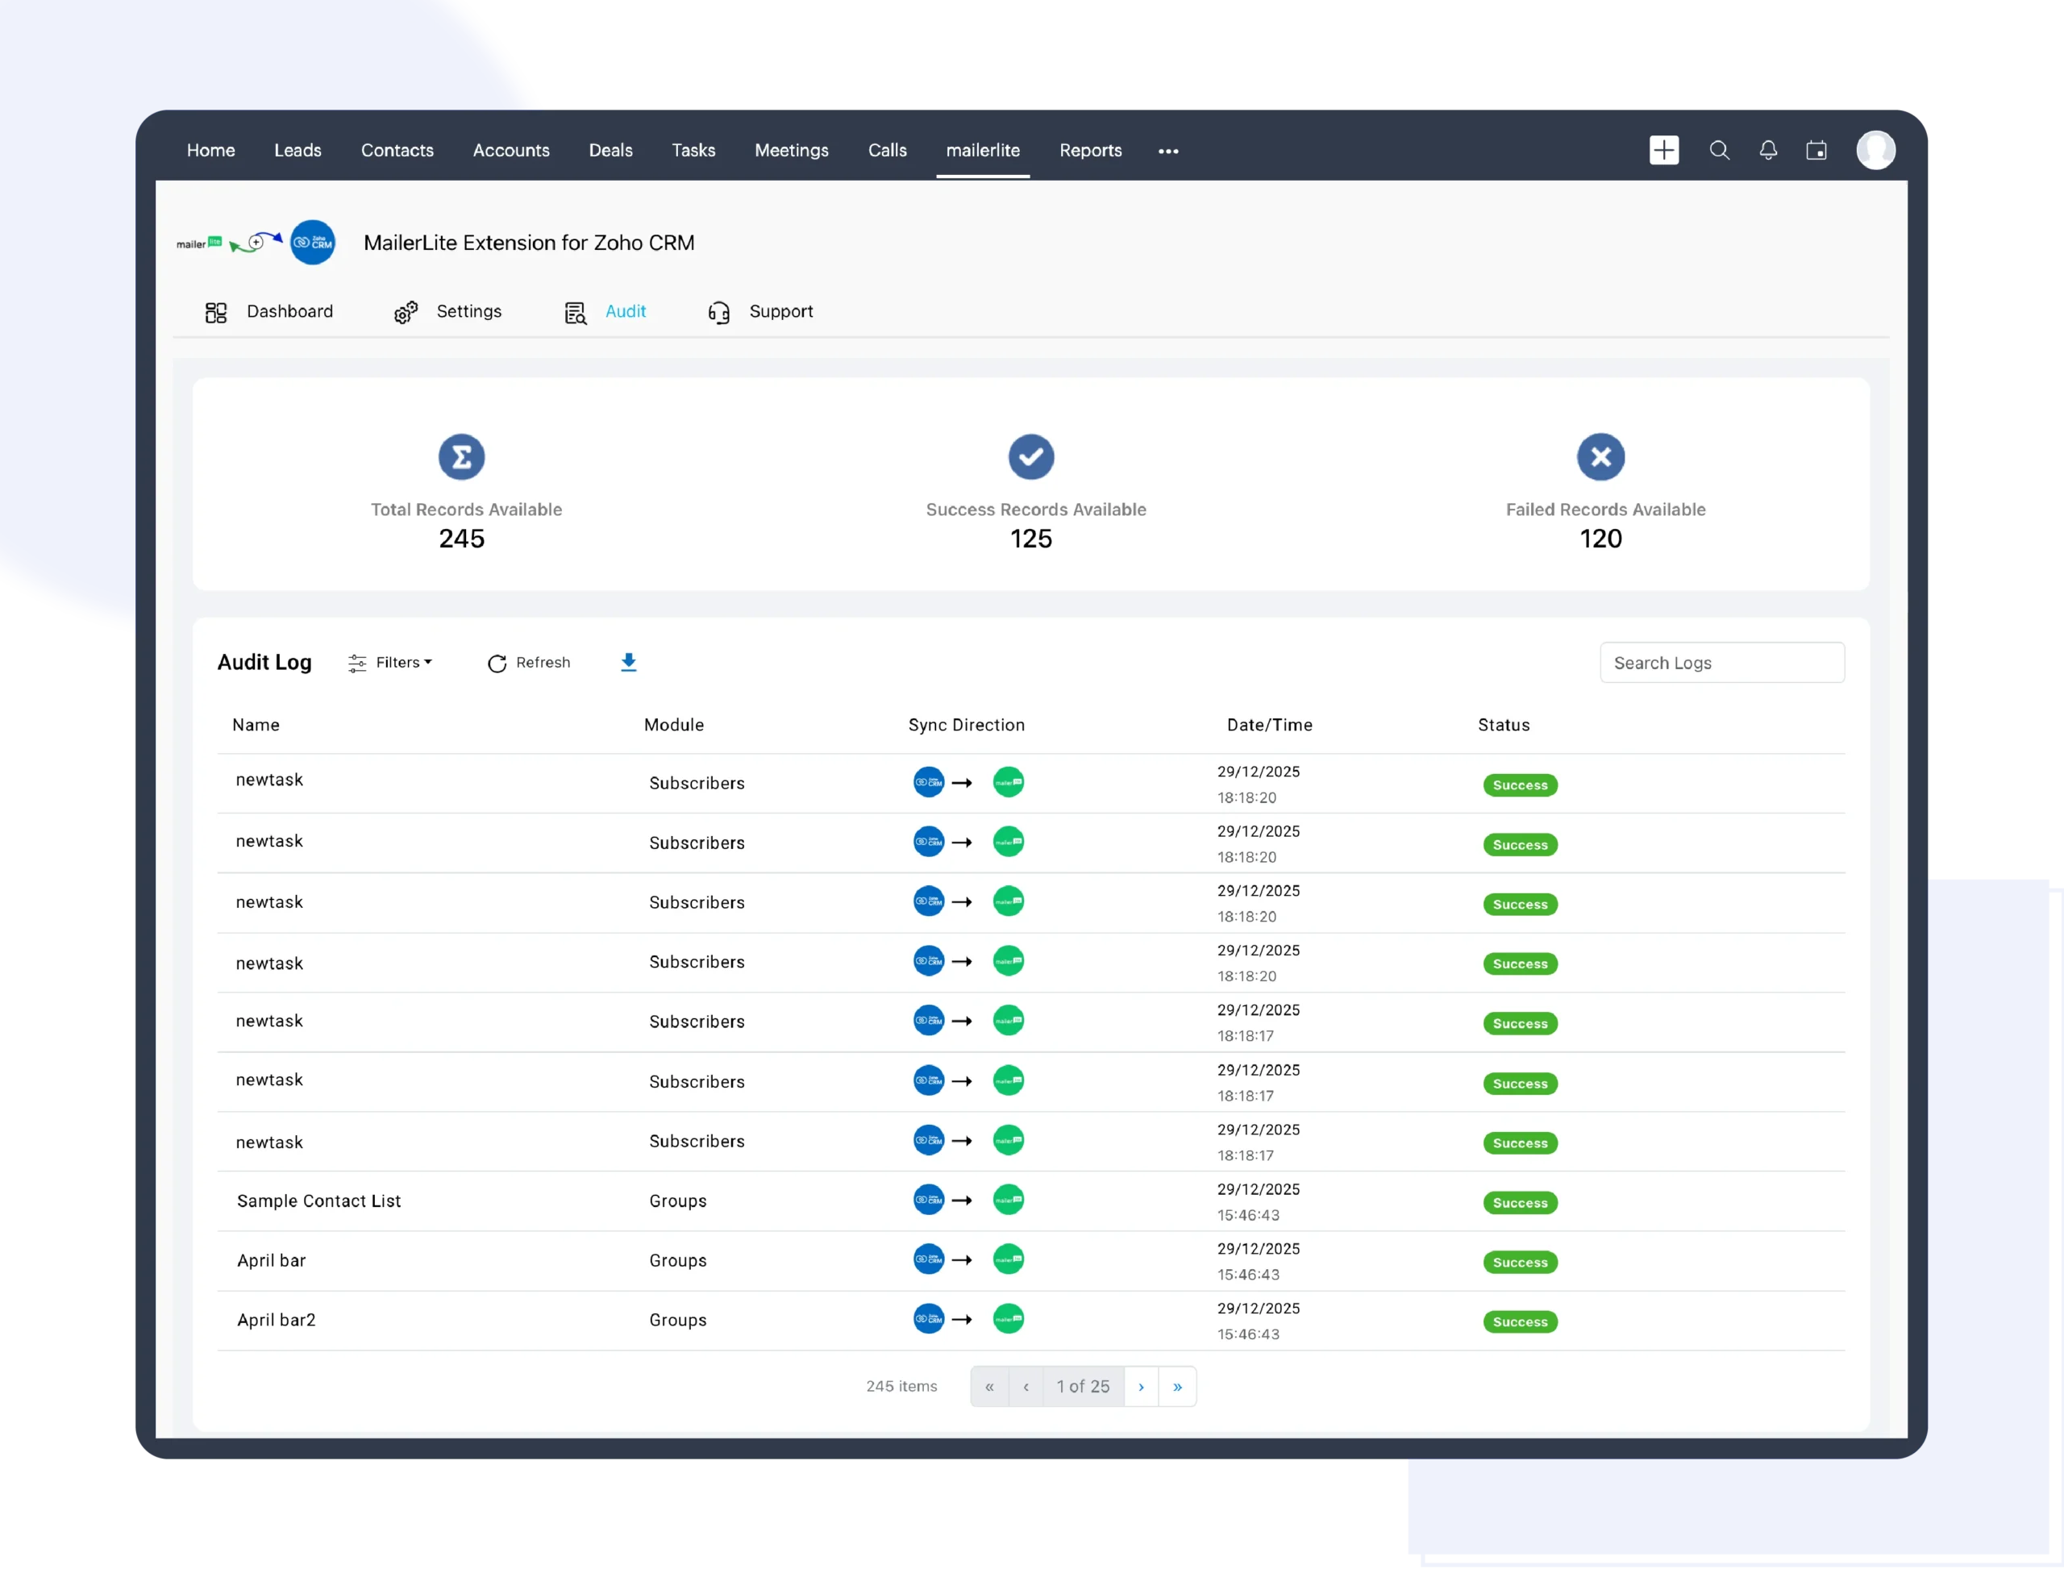Image resolution: width=2064 pixels, height=1569 pixels.
Task: Click the Success badge on April bar2 row
Action: 1520,1321
